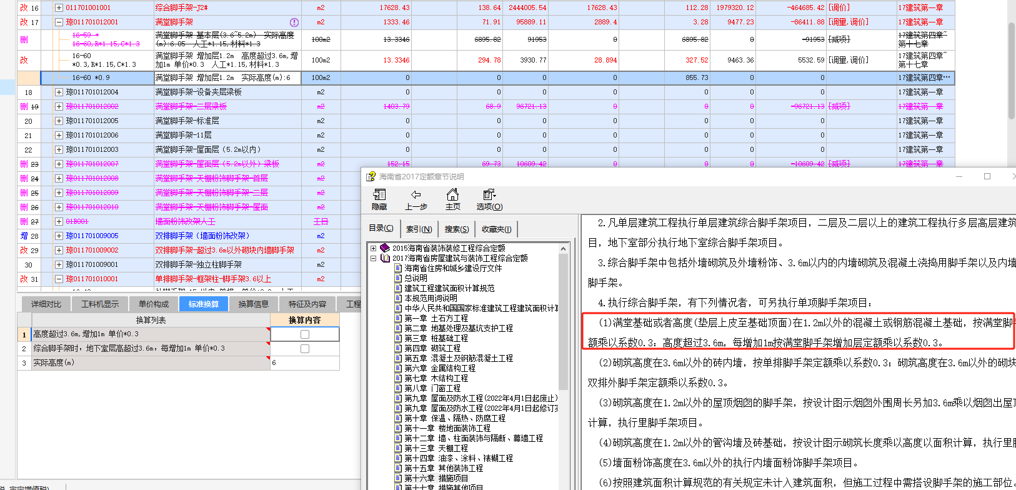This screenshot has height=490, width=1016.
Task: Collapse the 2017海南省房屋建筑与装饰工程综合定额 tree node
Action: click(x=374, y=258)
